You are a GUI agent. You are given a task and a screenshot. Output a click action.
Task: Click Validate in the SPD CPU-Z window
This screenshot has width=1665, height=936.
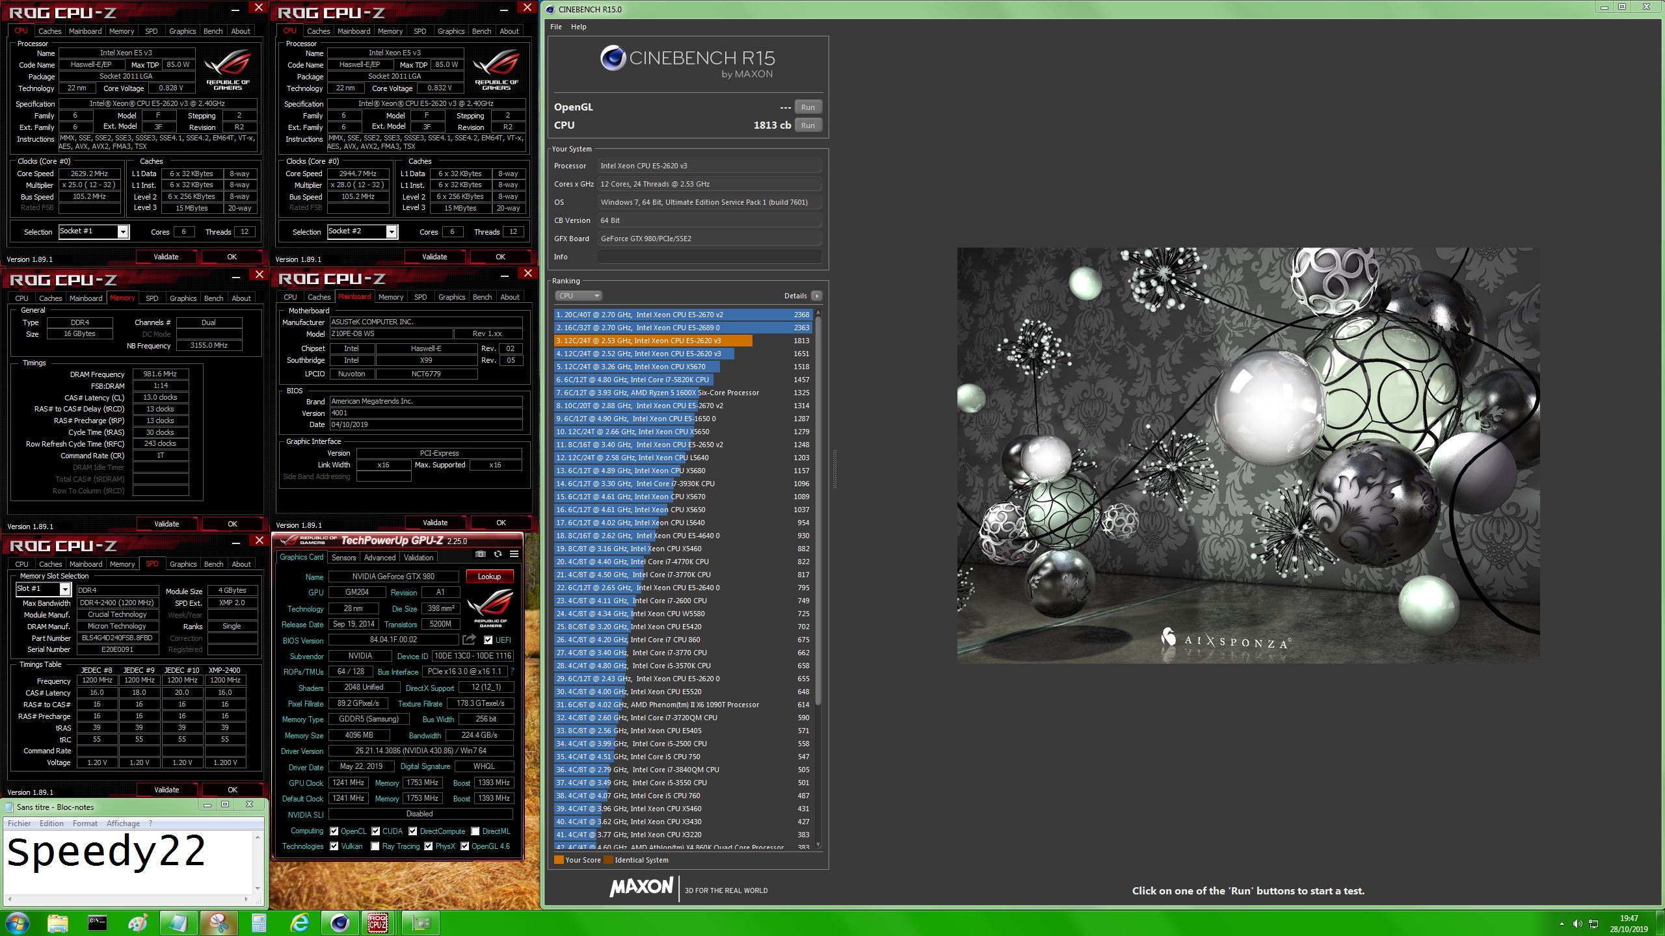[x=166, y=790]
